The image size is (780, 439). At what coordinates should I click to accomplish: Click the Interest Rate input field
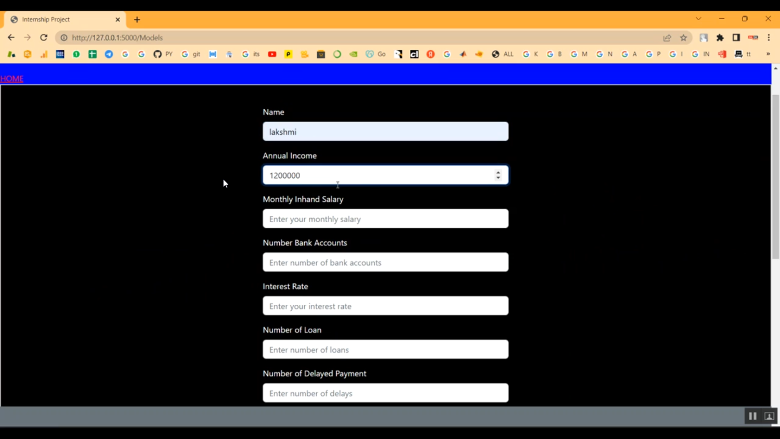click(385, 306)
